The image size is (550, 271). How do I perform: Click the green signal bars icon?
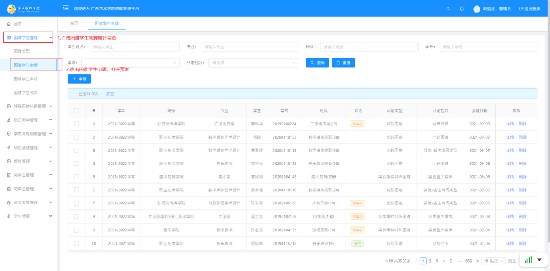click(528, 260)
